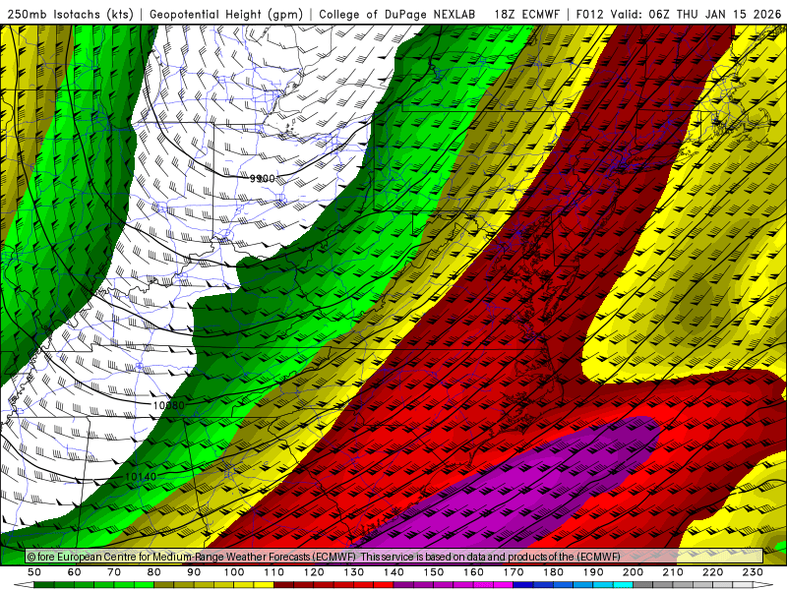Viewport: 787px width, 590px height.
Task: Click the ECMWF copyright attribution banner
Action: click(394, 557)
